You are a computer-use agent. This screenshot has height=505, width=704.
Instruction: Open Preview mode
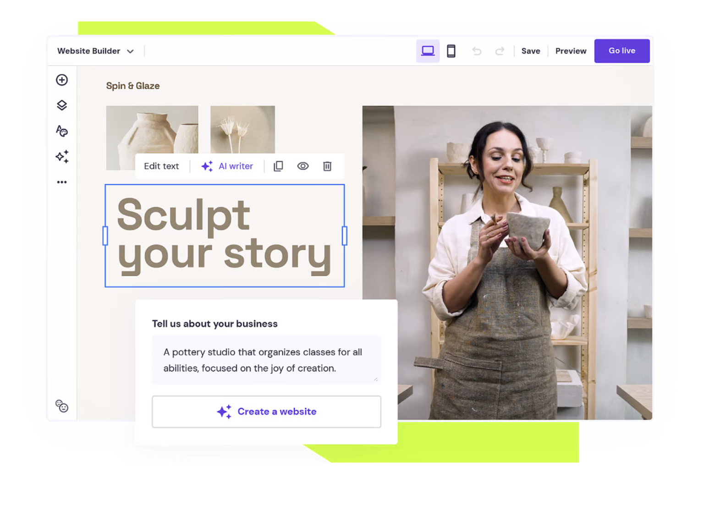click(570, 51)
